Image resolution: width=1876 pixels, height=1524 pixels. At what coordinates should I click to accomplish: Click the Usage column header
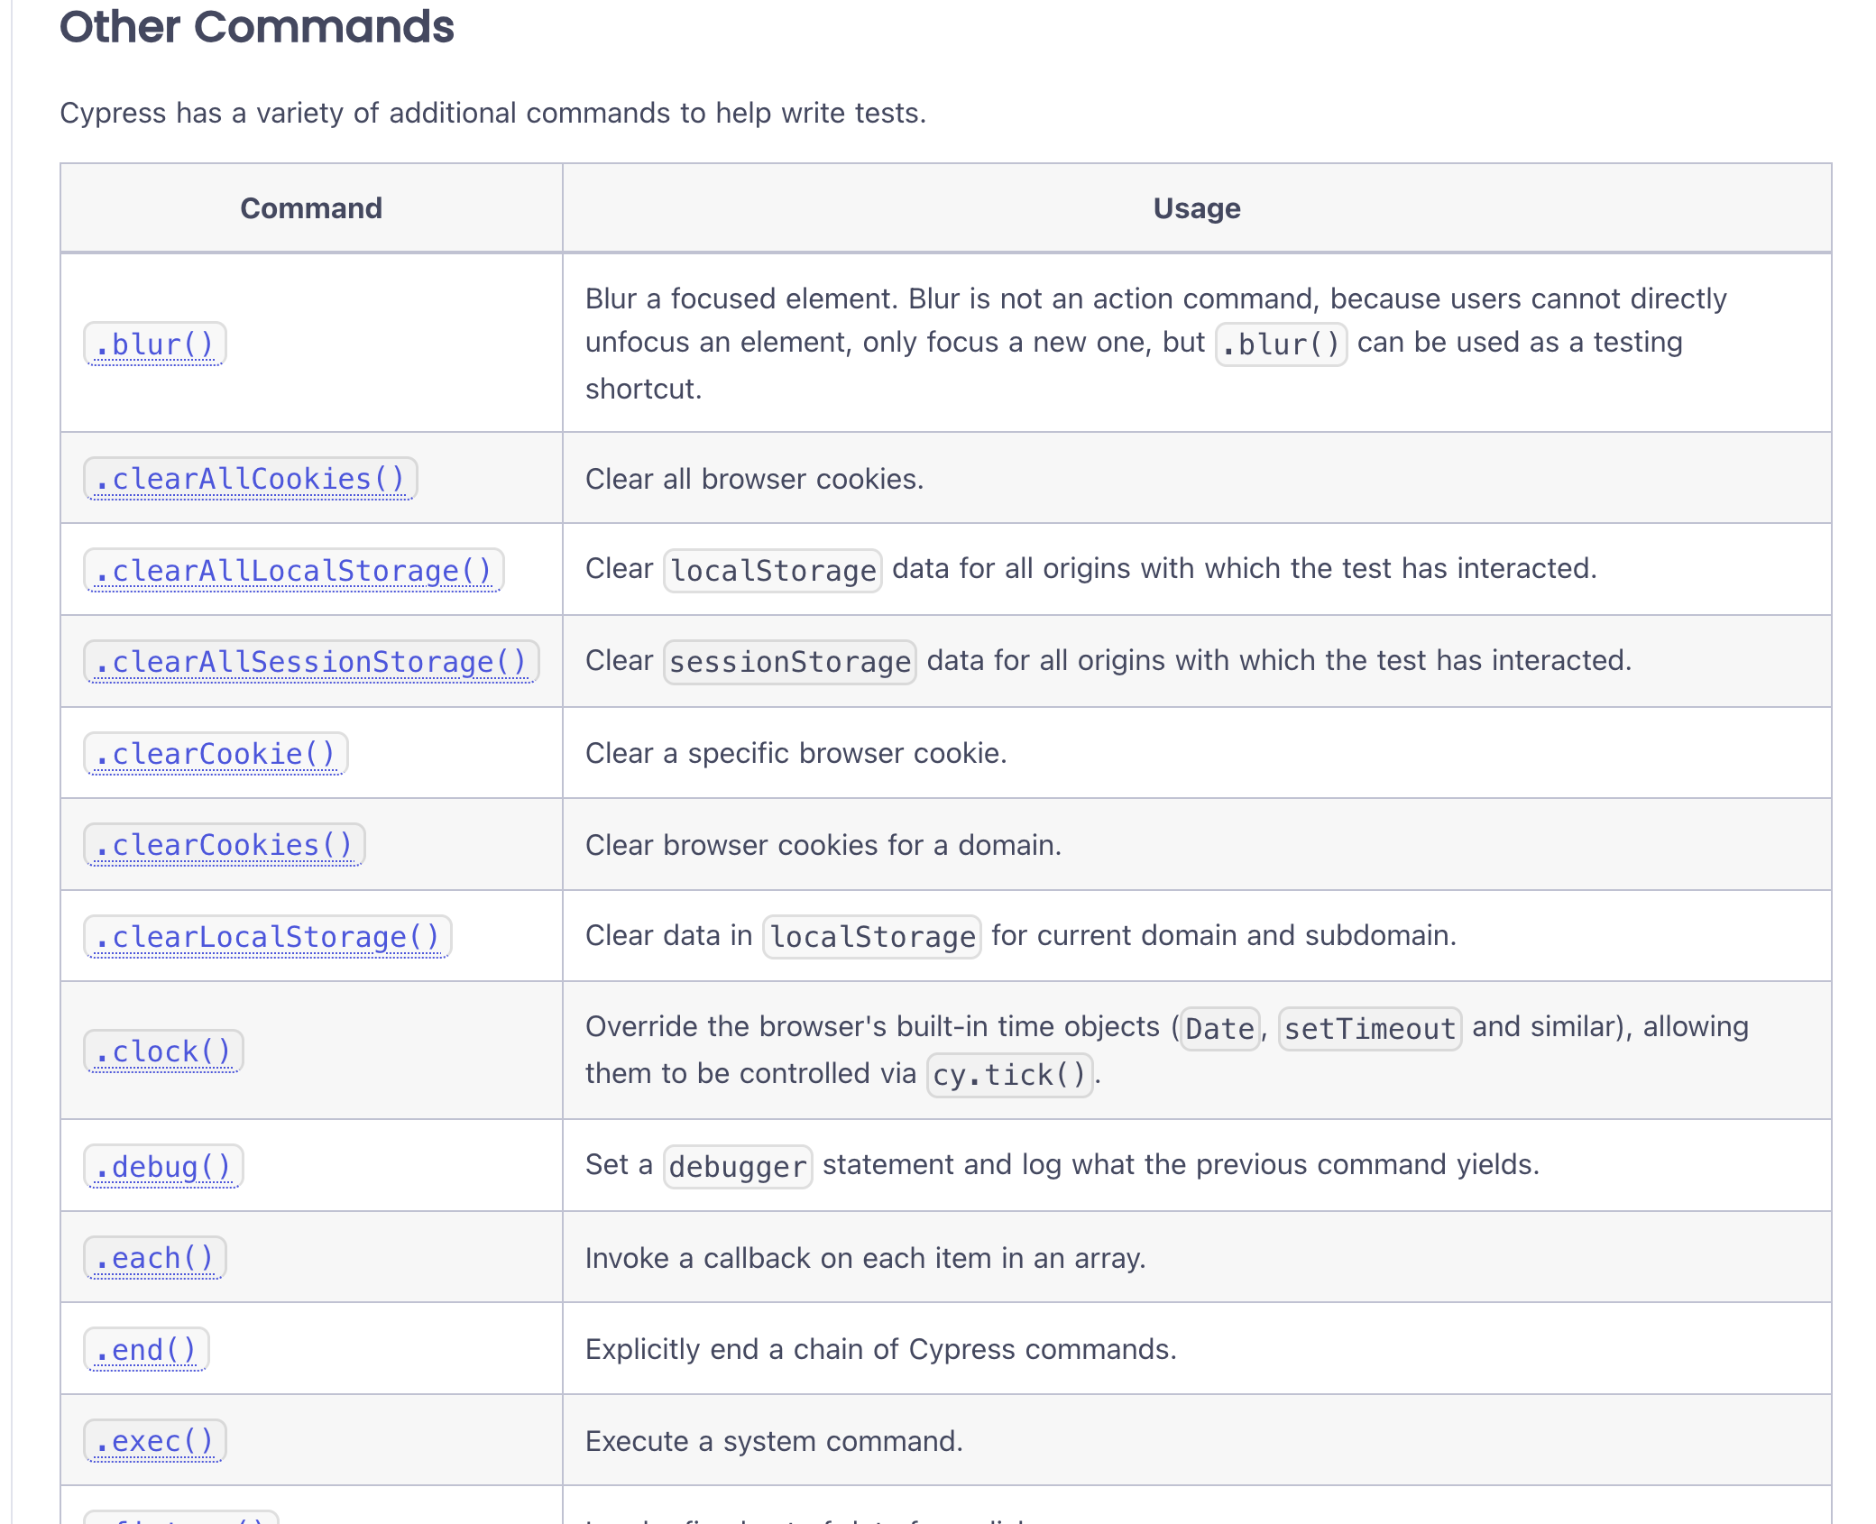pos(1196,208)
